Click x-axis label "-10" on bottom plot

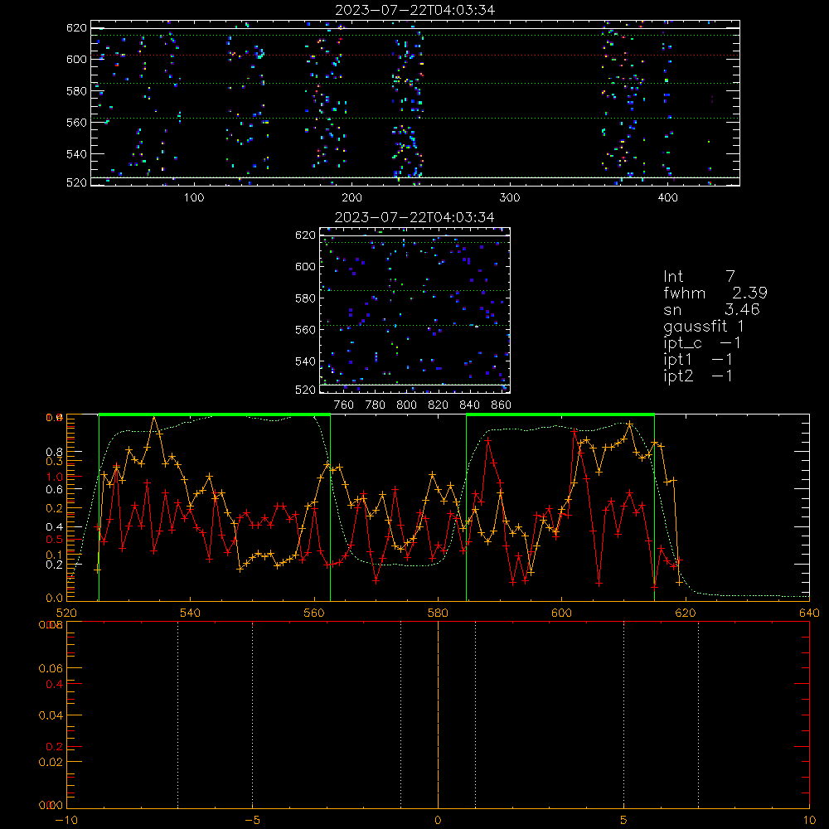coord(66,821)
